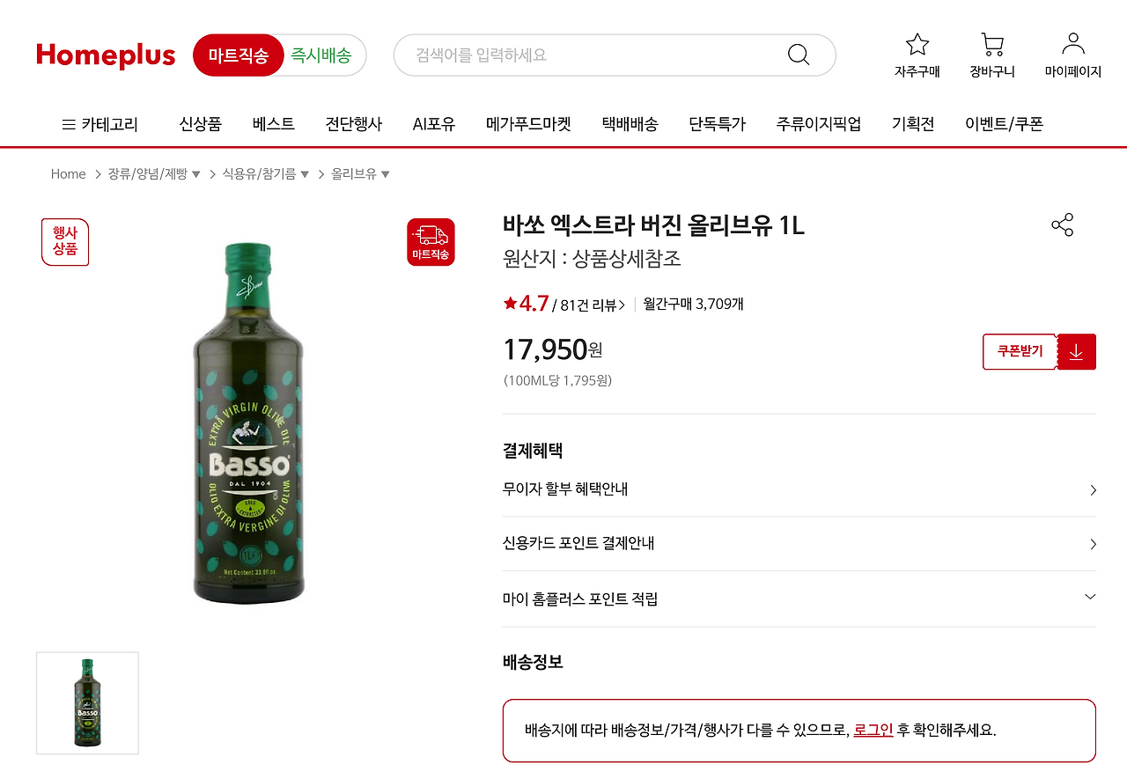
Task: Open 마이페이지 via the person icon
Action: 1072,44
